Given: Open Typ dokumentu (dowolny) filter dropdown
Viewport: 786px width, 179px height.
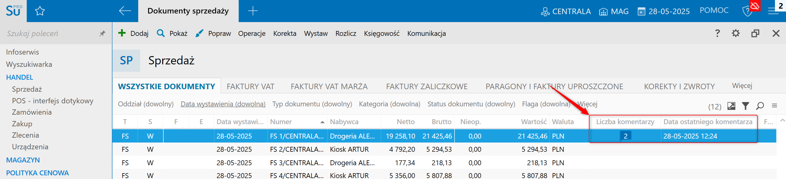Looking at the screenshot, I should pyautogui.click(x=312, y=104).
